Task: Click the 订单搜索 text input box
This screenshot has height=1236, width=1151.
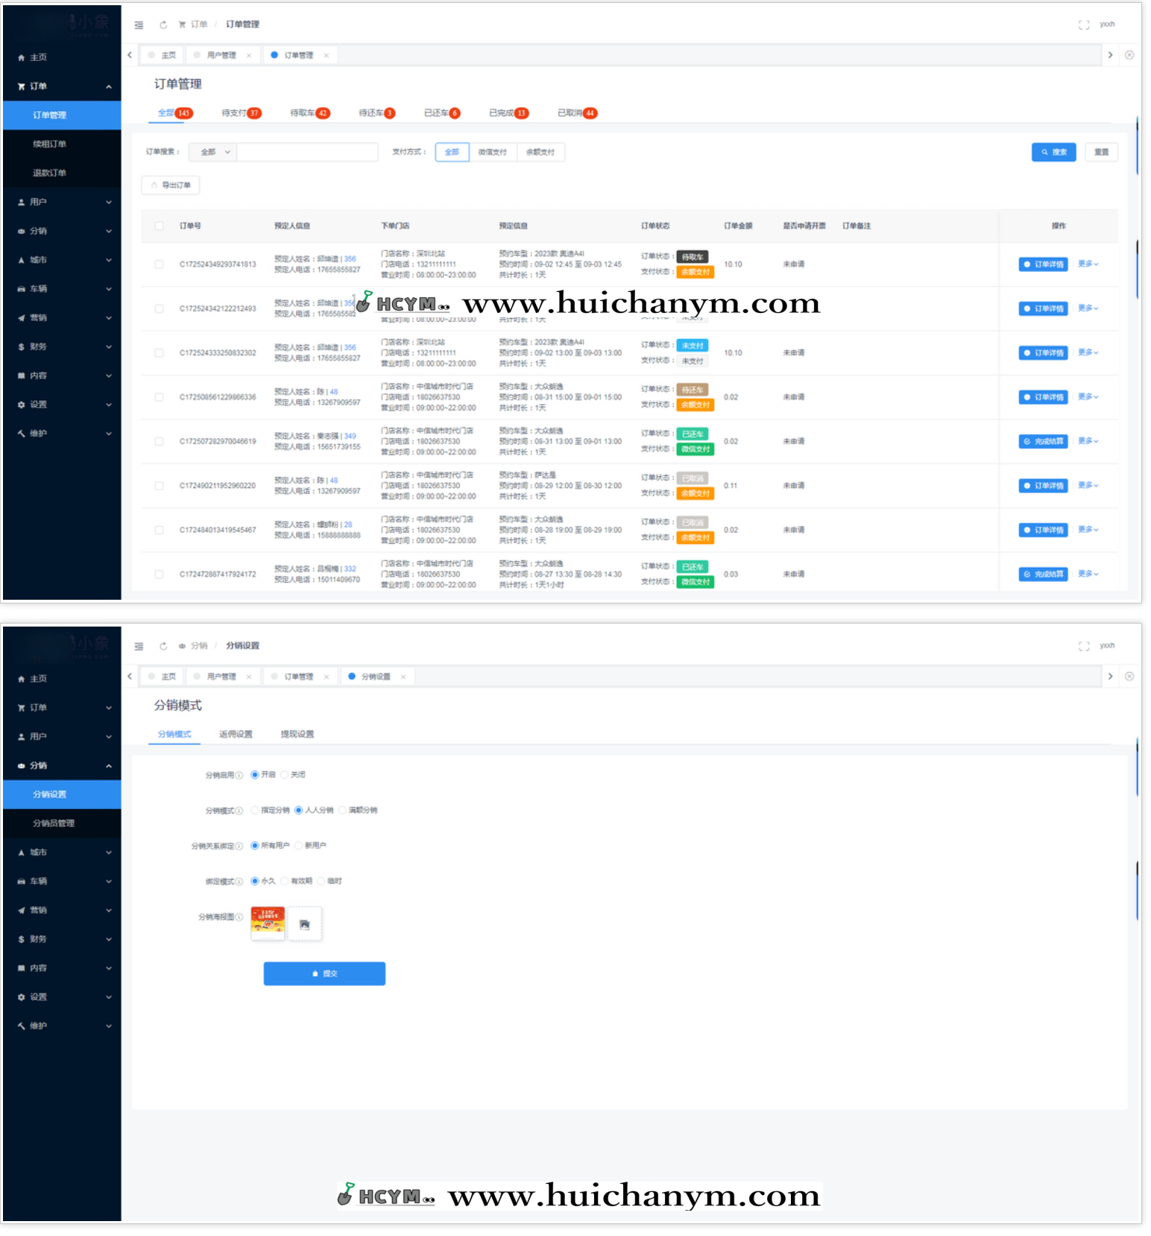Action: click(x=307, y=152)
